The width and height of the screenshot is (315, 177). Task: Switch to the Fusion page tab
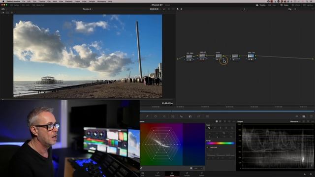tap(157, 174)
